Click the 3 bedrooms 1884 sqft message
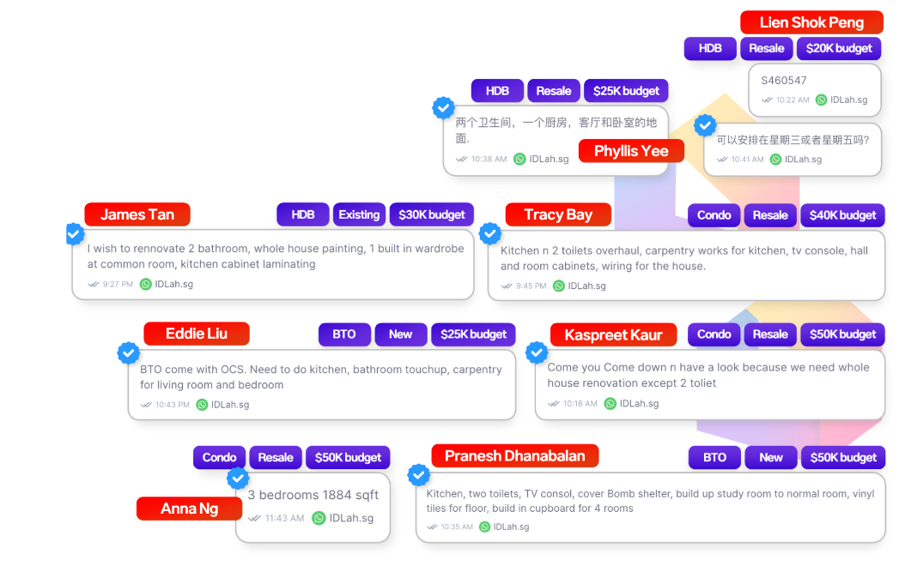The width and height of the screenshot is (911, 572). (313, 495)
